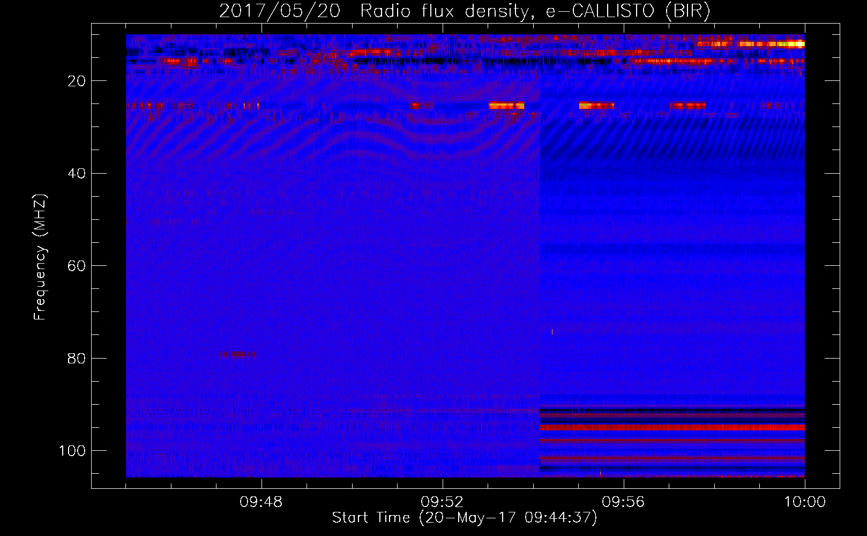Click the plot title "2017/05/20 Radio flux density, e-CALLISTO (BIR)"

(465, 11)
